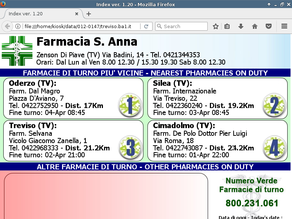Open a new tab with plus button

tap(89, 14)
